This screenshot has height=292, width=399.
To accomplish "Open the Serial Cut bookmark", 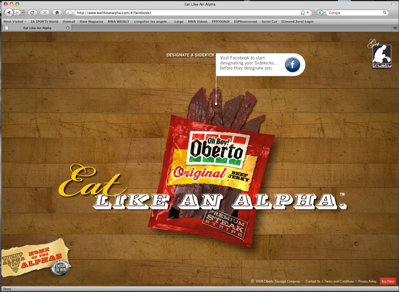I will 269,22.
